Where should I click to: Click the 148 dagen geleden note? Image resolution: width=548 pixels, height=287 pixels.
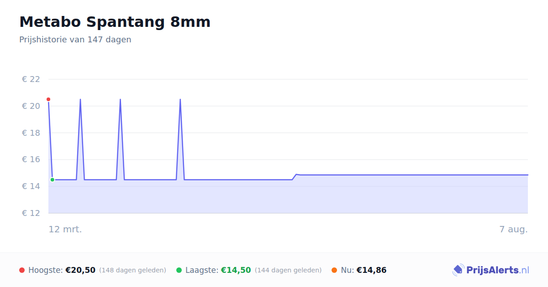pyautogui.click(x=132, y=270)
